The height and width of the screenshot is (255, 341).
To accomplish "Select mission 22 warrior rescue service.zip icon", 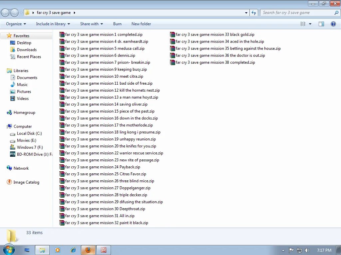I will pos(62,153).
